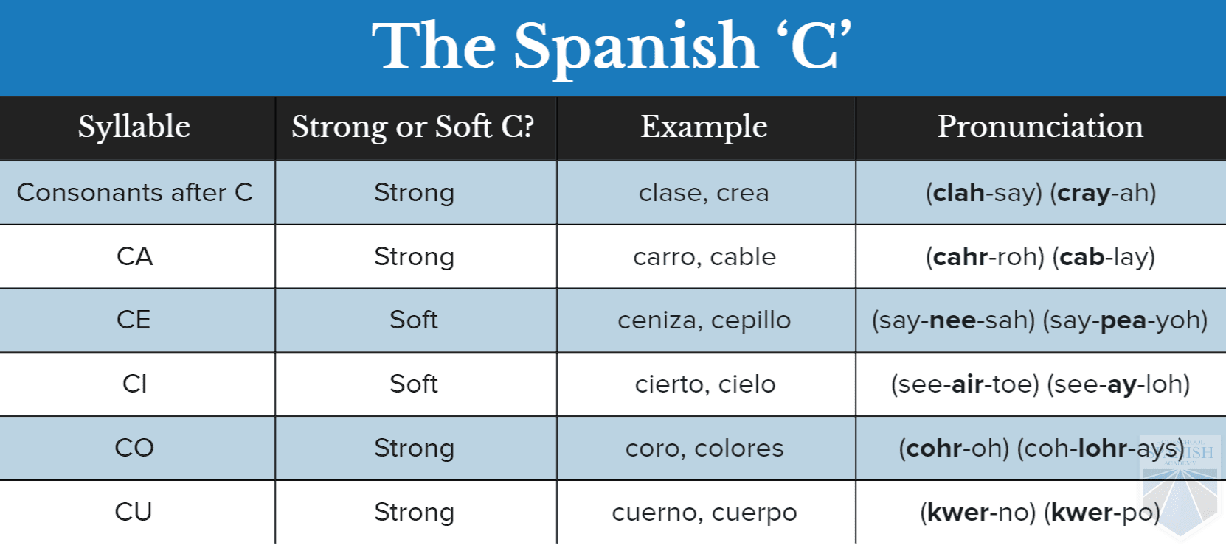This screenshot has height=545, width=1226.
Task: Select the Example column header
Action: (x=704, y=127)
